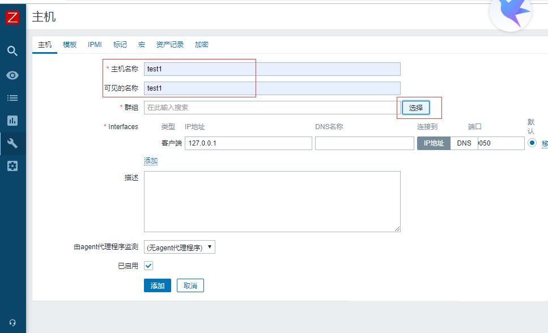The image size is (548, 333).
Task: Open the IPMI tab
Action: [x=94, y=44]
